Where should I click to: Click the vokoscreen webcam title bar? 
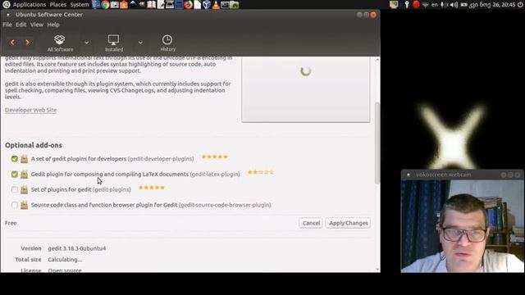click(463, 175)
